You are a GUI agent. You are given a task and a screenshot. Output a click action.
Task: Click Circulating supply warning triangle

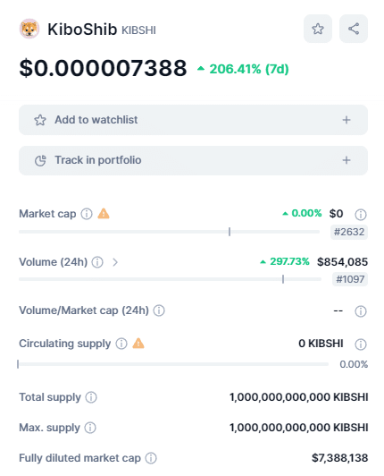(x=138, y=343)
